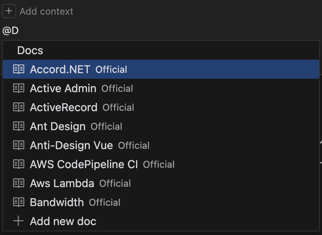322x235 pixels.
Task: Click the book icon beside Active Admin
Action: [19, 88]
